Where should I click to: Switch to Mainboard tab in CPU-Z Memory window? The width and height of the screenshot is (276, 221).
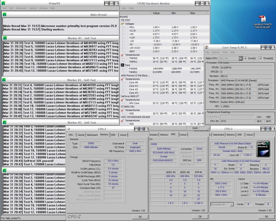[x=92, y=135]
